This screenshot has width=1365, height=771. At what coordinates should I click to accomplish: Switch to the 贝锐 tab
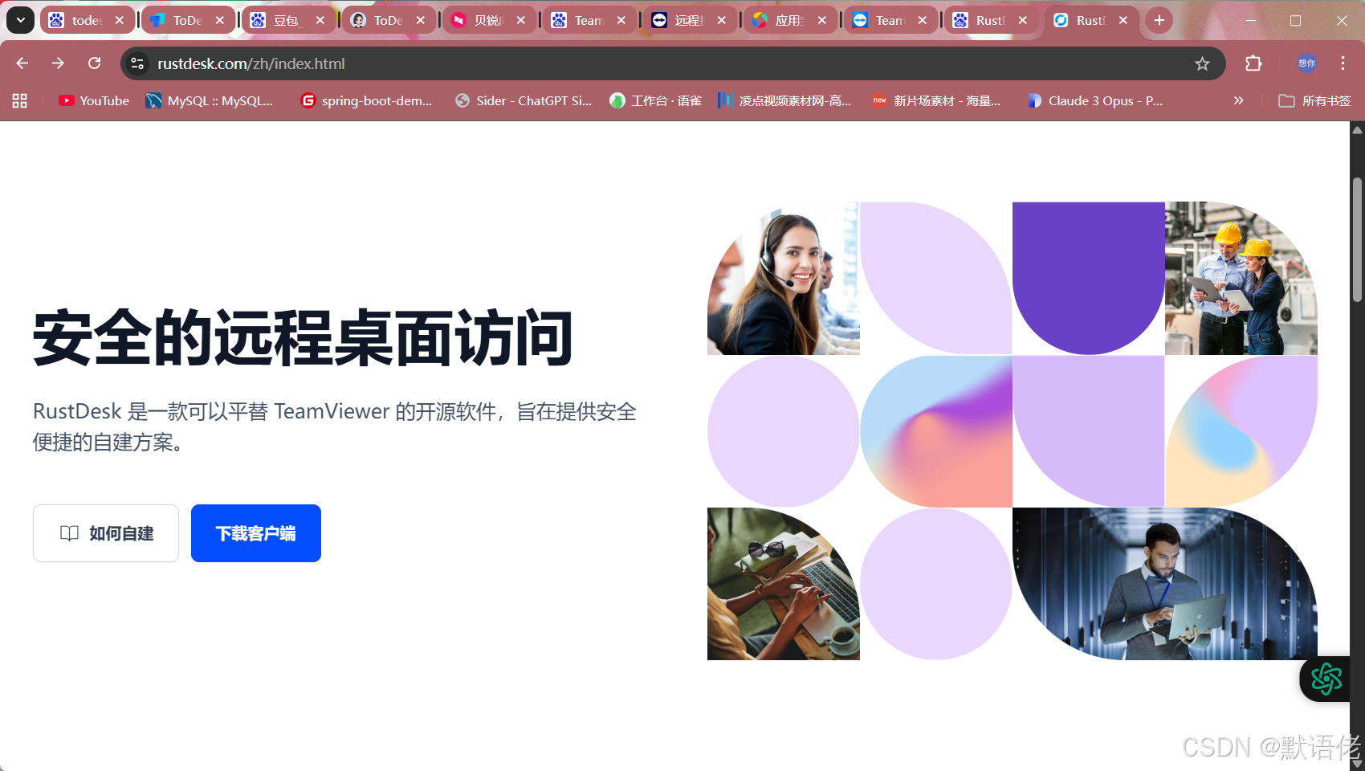[x=488, y=20]
